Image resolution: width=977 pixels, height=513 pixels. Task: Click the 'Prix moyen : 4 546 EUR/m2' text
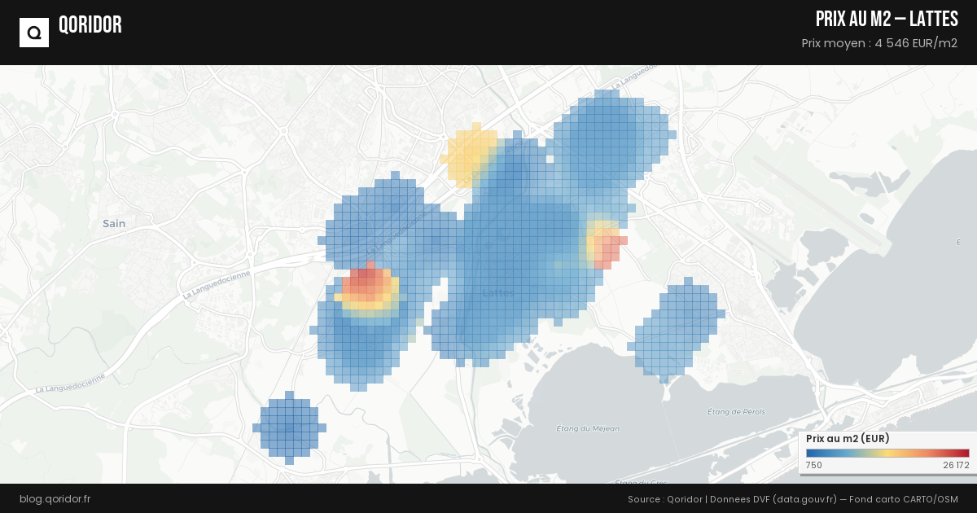[878, 43]
